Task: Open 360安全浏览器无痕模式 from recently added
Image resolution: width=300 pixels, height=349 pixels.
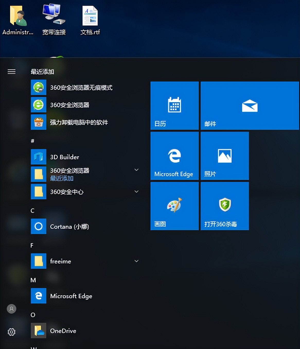Action: point(81,88)
